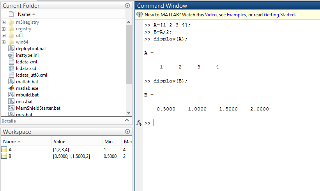
Task: Click the Current Folder scrollbar down arrow
Action: 129,112
